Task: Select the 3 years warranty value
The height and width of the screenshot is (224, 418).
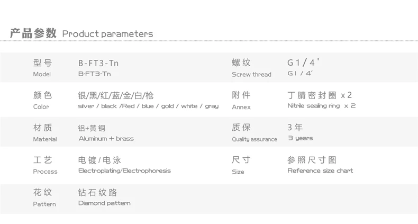Action: pos(300,138)
